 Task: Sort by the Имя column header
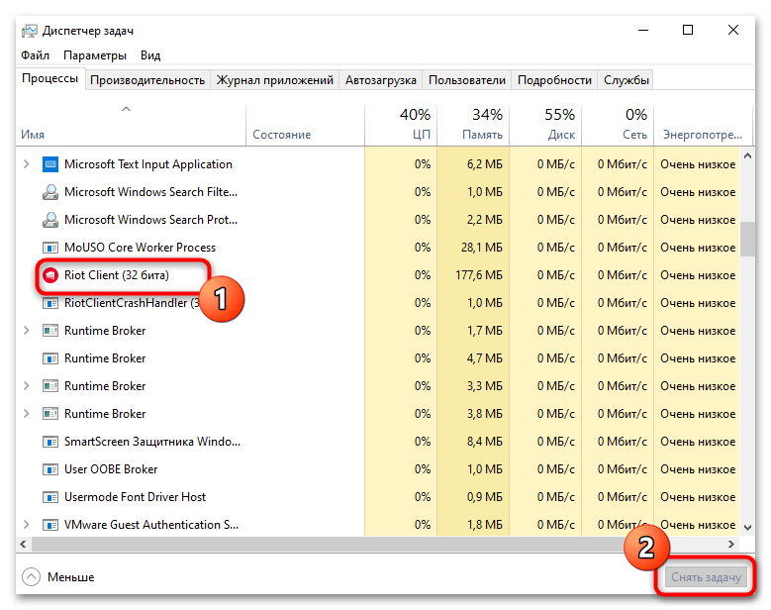[131, 126]
